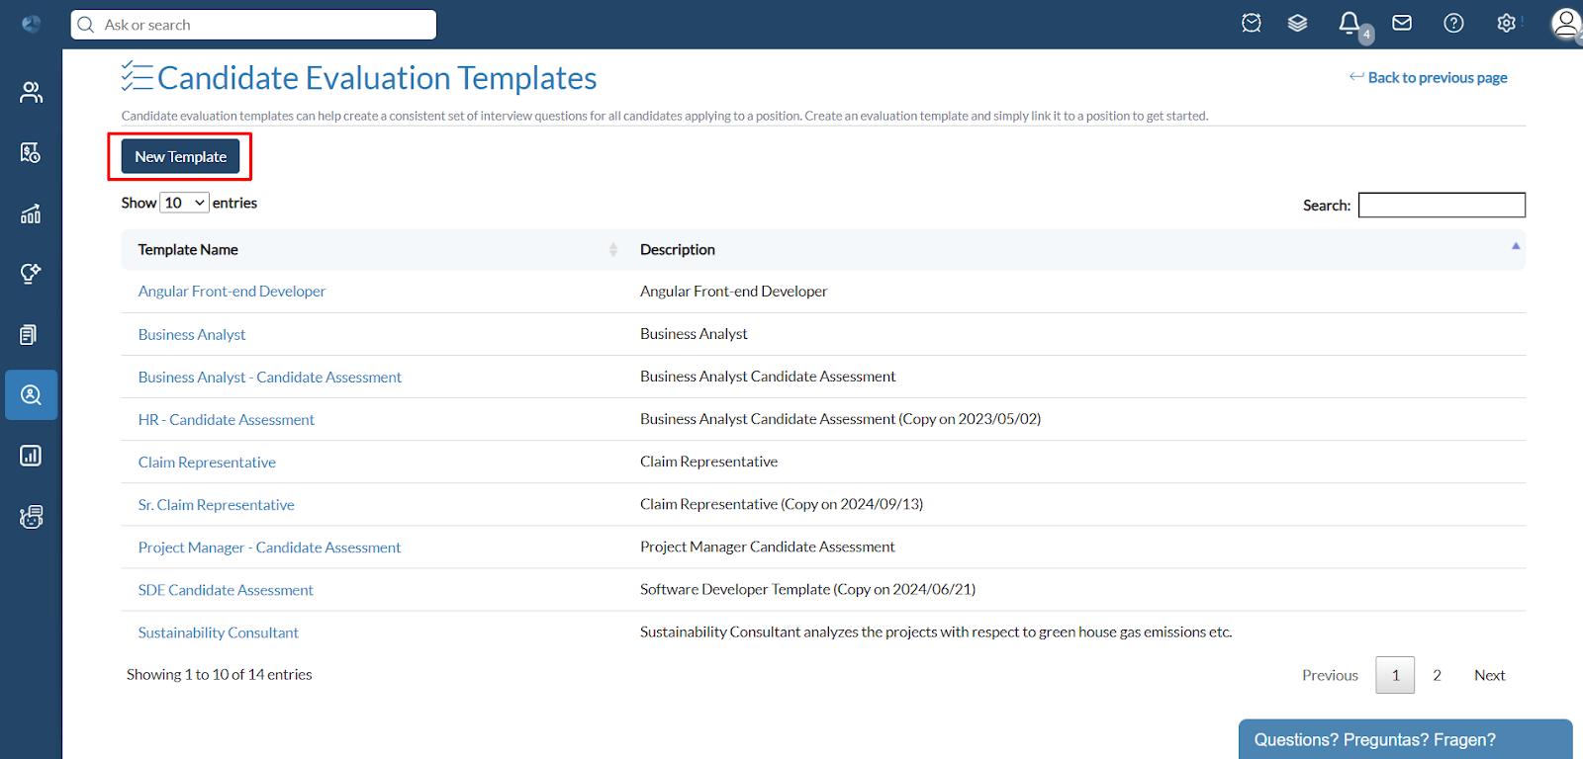Open the user profile avatar
This screenshot has width=1583, height=759.
(1566, 24)
